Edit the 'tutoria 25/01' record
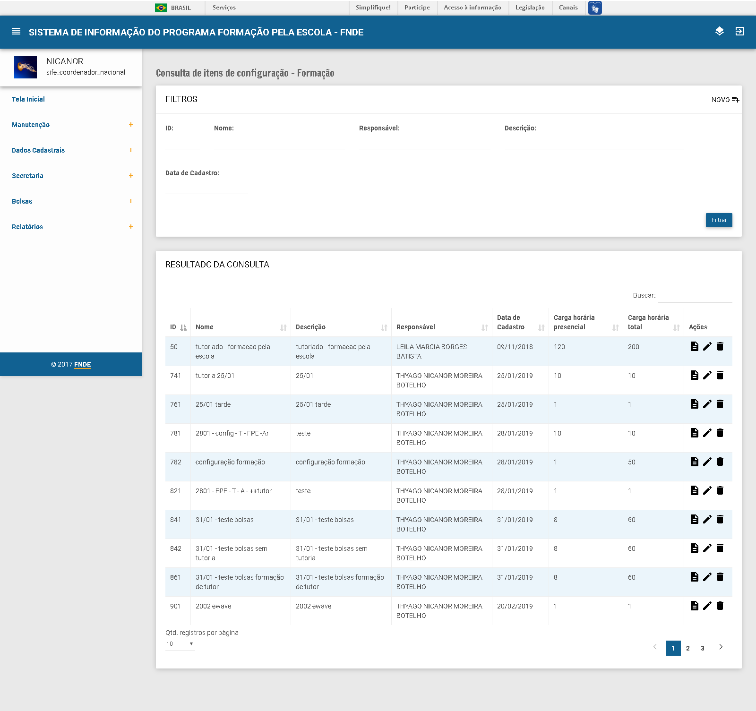Image resolution: width=756 pixels, height=711 pixels. 707,376
